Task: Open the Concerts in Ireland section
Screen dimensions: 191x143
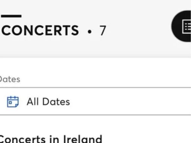Action: coord(51,139)
